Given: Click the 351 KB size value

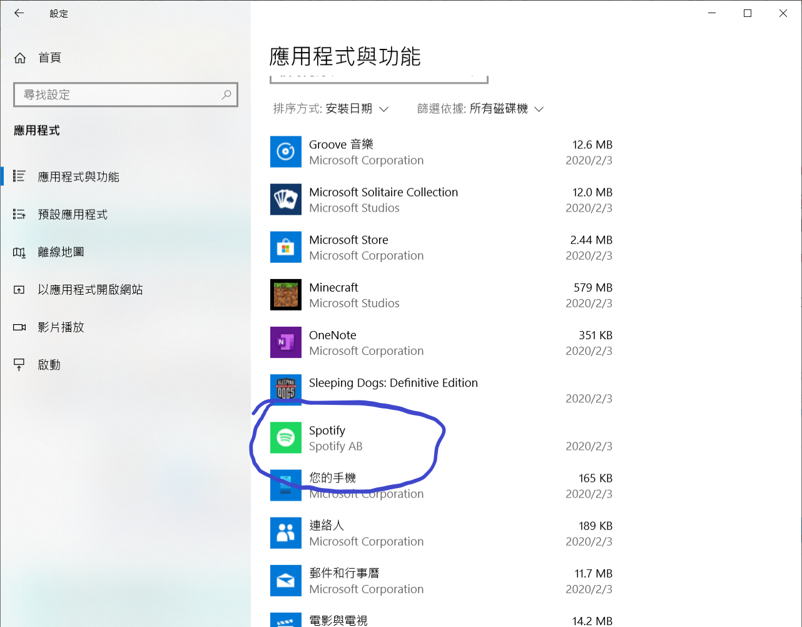Looking at the screenshot, I should (x=596, y=335).
